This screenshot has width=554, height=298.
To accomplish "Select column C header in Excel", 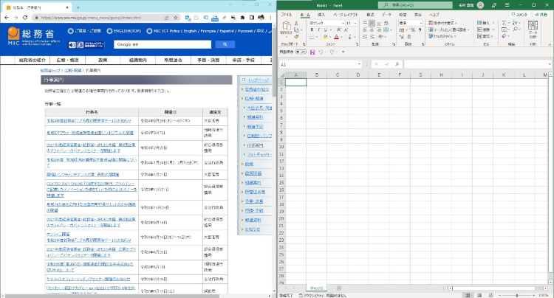I will [338, 74].
